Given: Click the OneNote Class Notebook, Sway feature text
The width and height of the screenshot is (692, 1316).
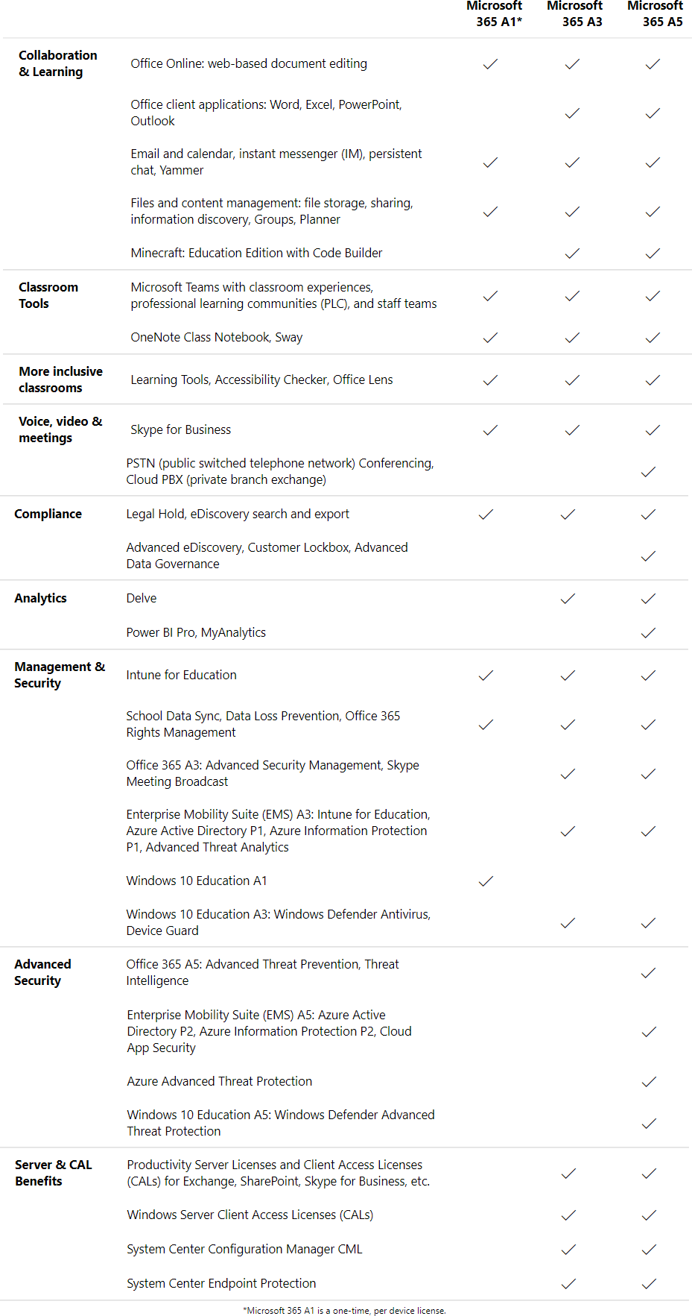Looking at the screenshot, I should 216,337.
